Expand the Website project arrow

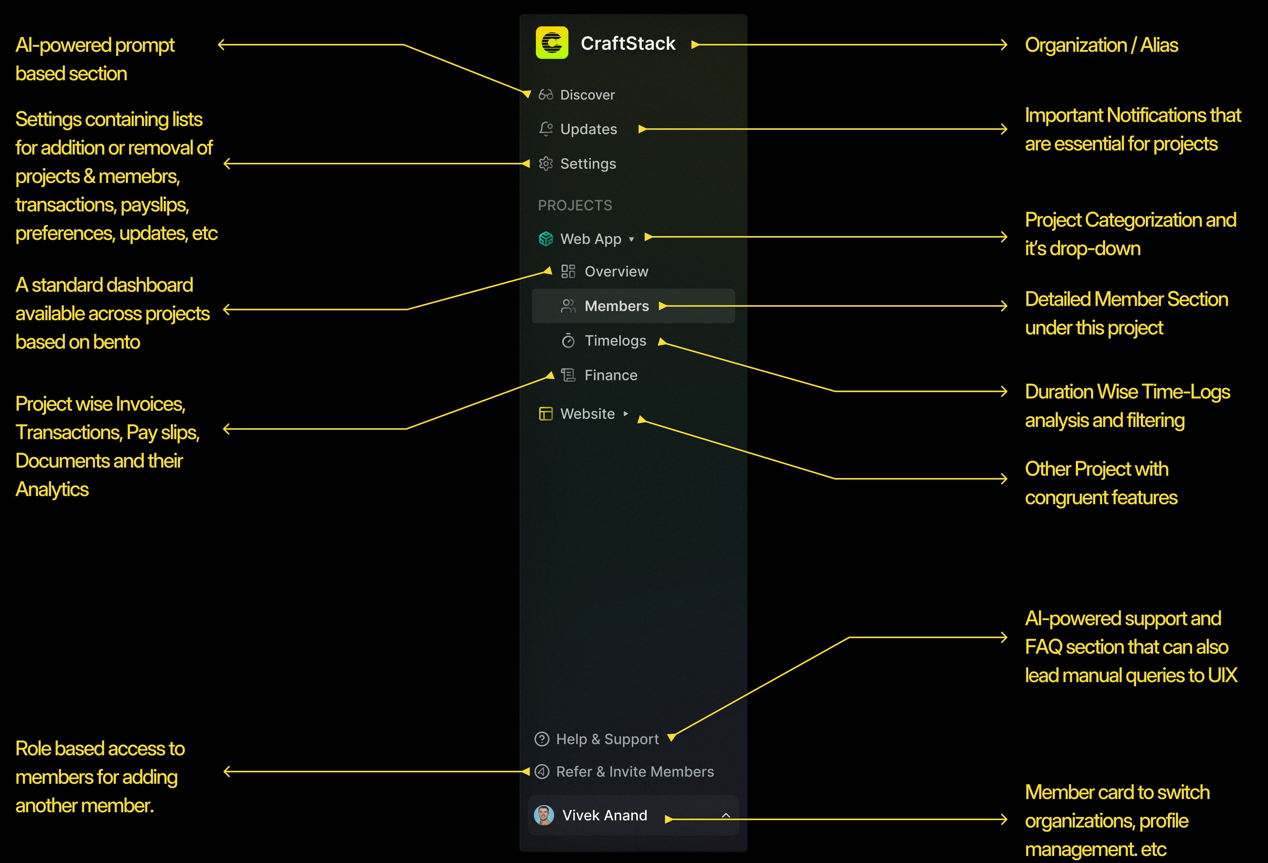tap(625, 414)
